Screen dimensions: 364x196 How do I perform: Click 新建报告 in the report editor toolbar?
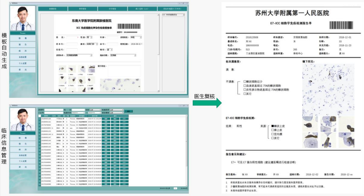(53, 9)
